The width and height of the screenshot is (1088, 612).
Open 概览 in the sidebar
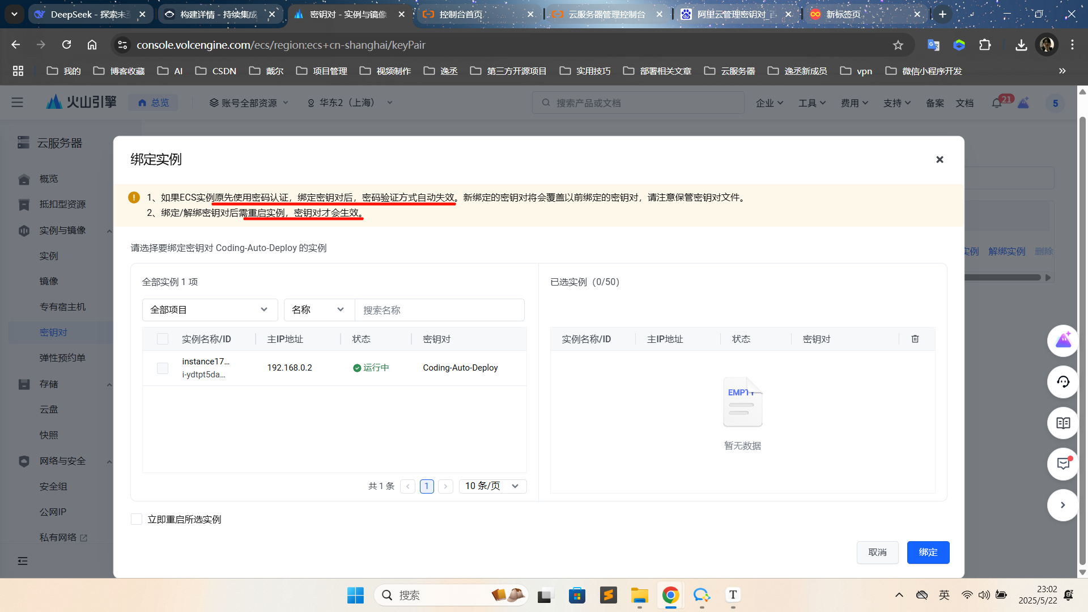(x=49, y=178)
